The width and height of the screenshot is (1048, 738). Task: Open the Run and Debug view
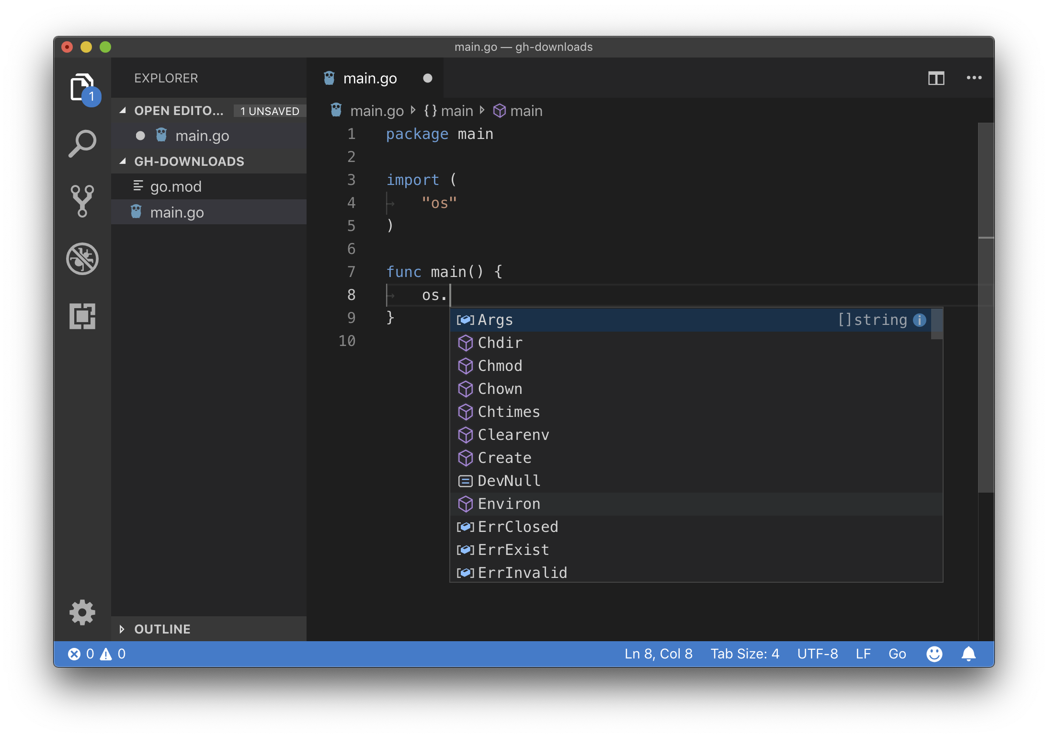[x=82, y=259]
